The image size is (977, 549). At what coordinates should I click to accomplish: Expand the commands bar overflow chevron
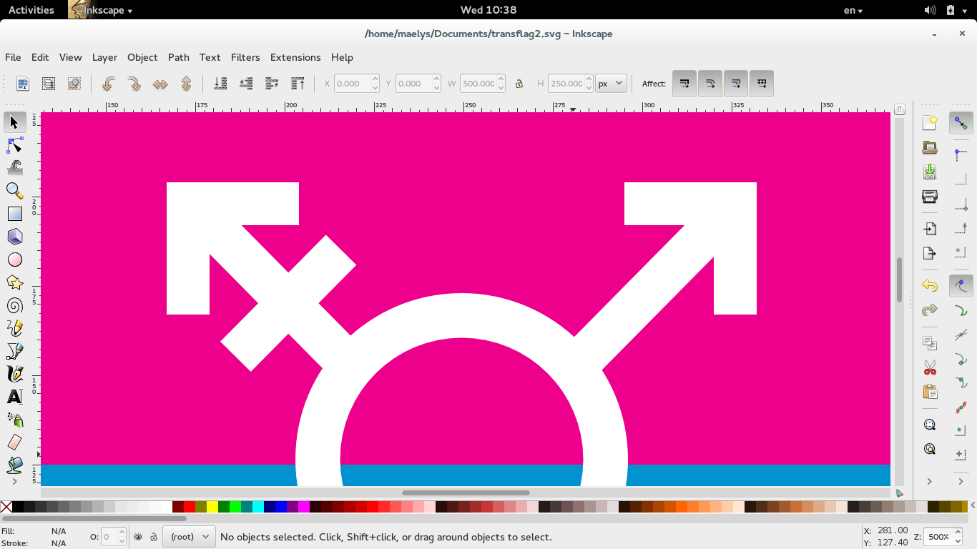point(930,482)
